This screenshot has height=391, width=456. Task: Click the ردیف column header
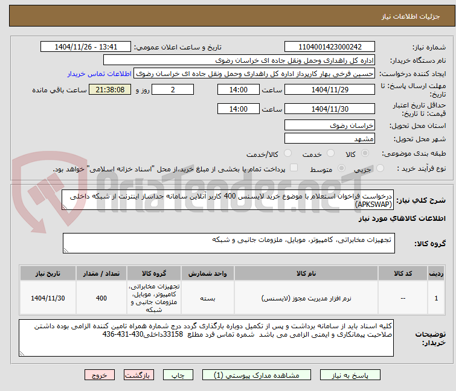[x=436, y=273]
